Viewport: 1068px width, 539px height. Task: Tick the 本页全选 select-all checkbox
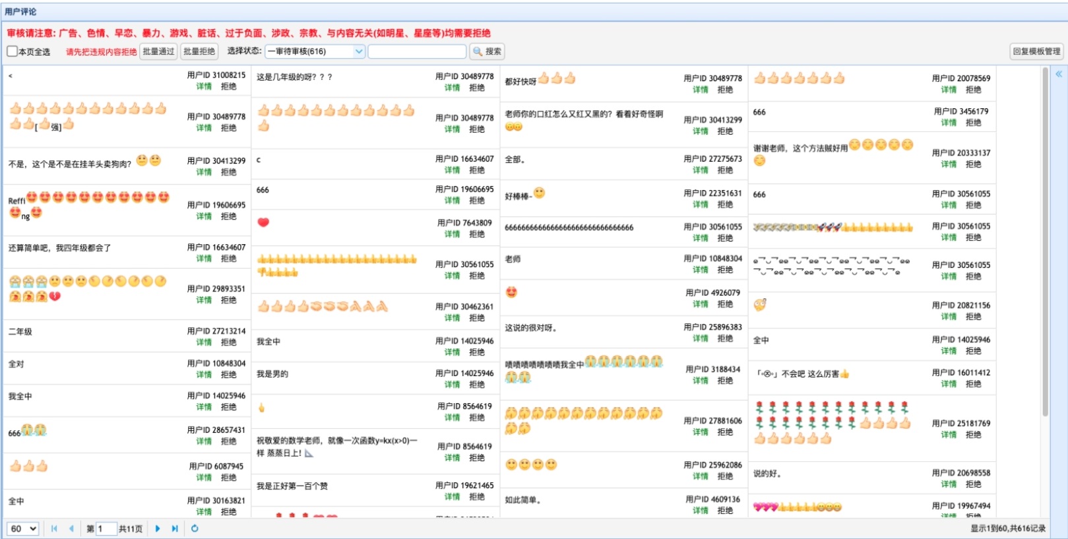(12, 51)
